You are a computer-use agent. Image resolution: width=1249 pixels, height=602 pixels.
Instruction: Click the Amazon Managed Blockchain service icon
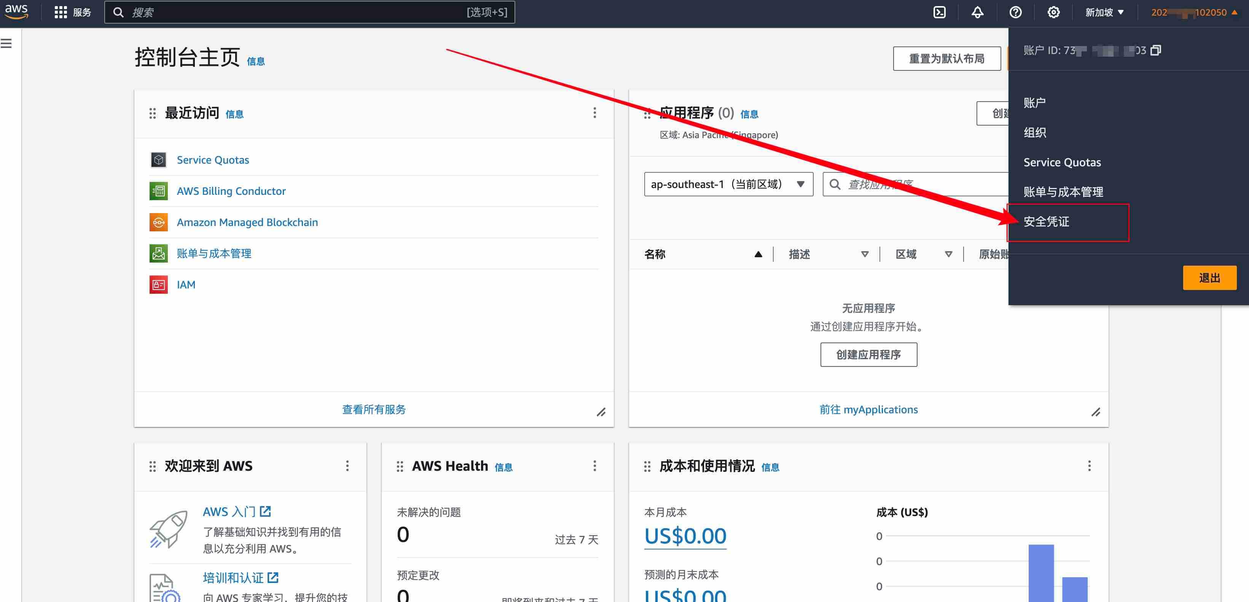click(159, 222)
